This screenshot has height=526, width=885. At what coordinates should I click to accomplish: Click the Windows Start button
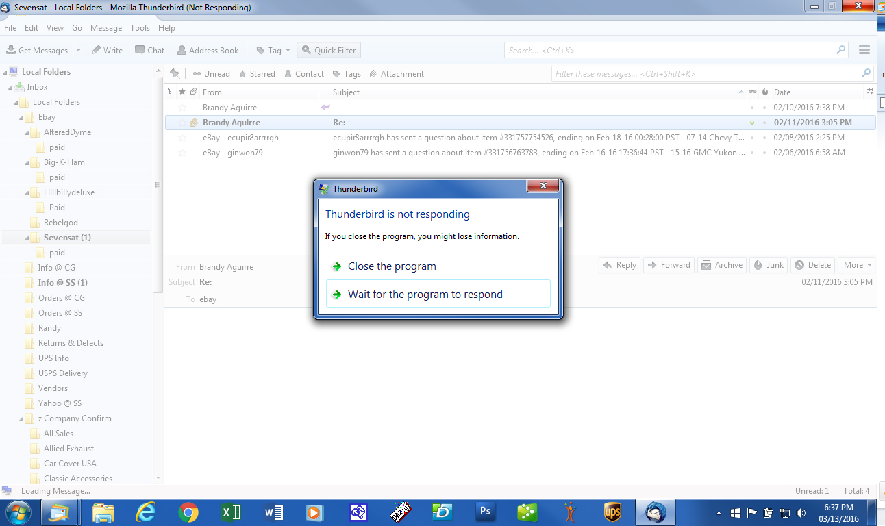(x=17, y=512)
